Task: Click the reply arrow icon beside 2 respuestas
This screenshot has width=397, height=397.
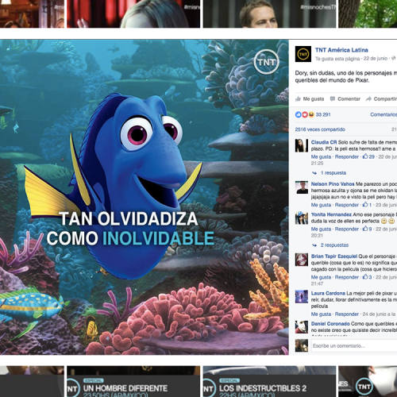Action: coord(314,245)
